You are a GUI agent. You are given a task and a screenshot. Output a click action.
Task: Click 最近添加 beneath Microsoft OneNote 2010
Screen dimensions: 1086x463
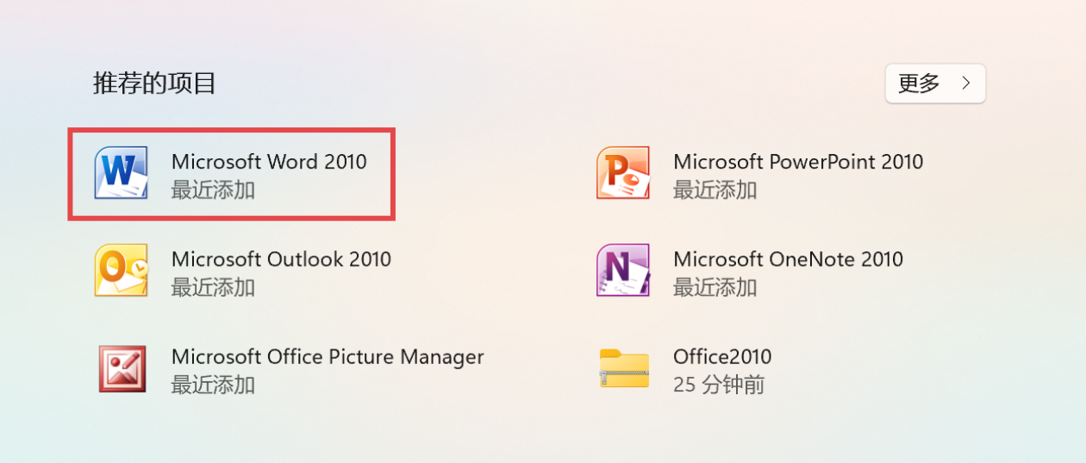(x=715, y=287)
